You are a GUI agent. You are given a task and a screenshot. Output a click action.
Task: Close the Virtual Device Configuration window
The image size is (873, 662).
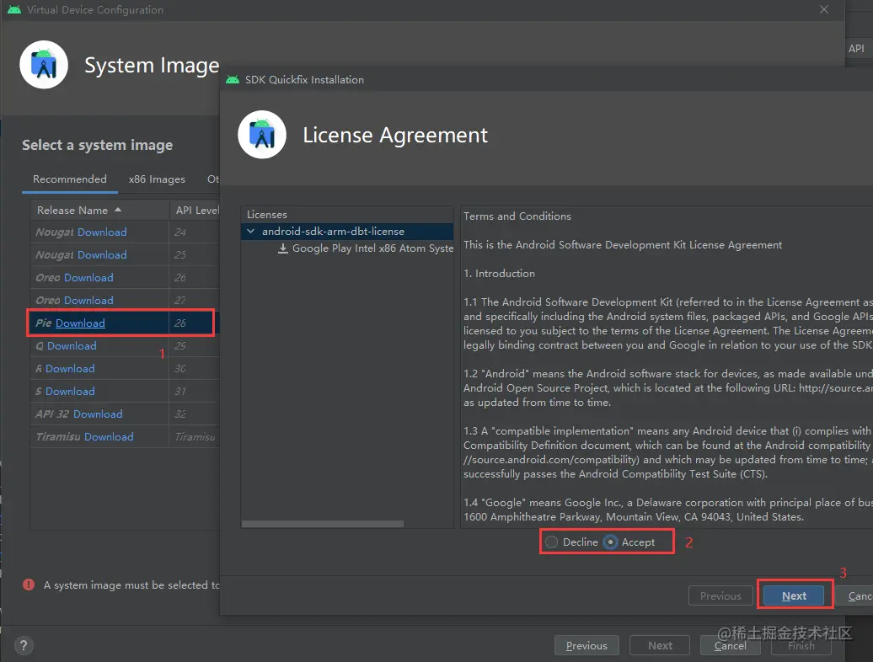pos(824,9)
